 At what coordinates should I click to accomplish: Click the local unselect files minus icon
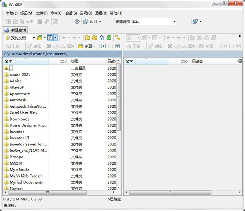[x=111, y=46]
